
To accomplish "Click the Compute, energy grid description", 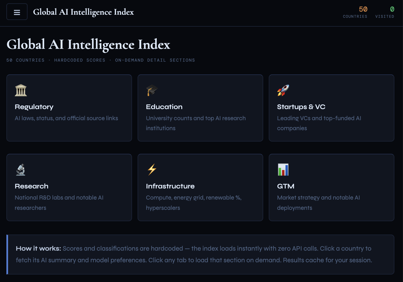I will (x=194, y=203).
